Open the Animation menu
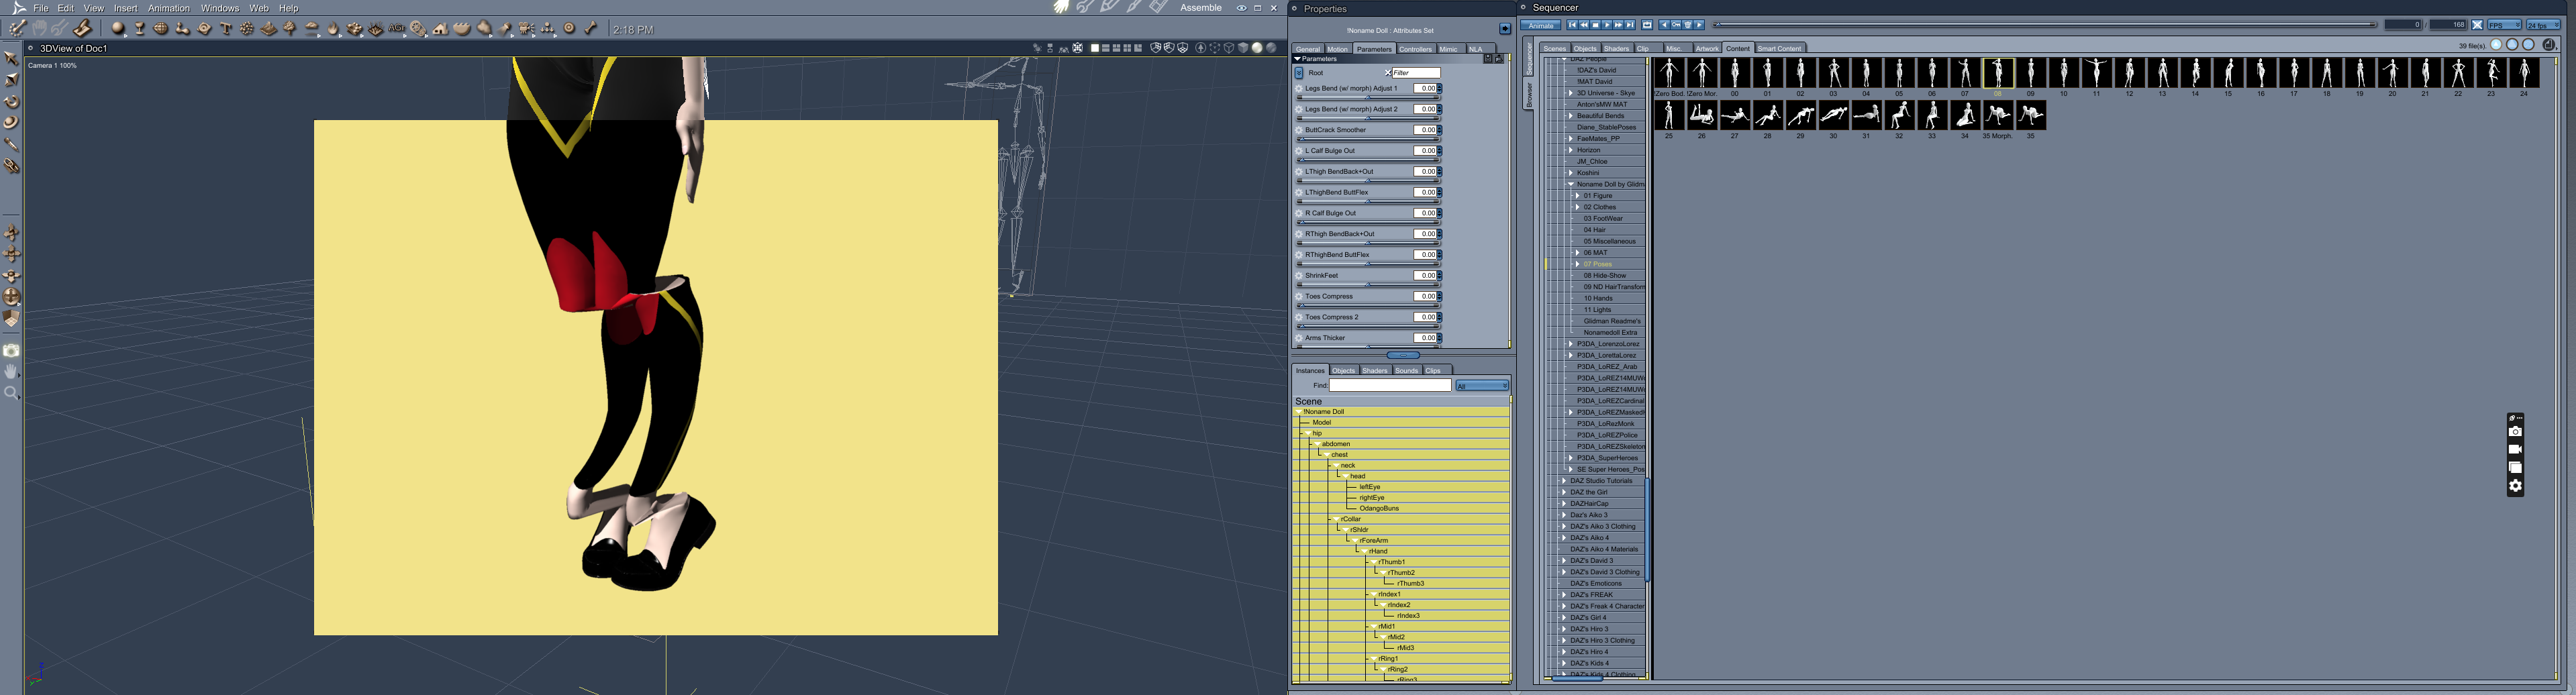 coord(169,8)
